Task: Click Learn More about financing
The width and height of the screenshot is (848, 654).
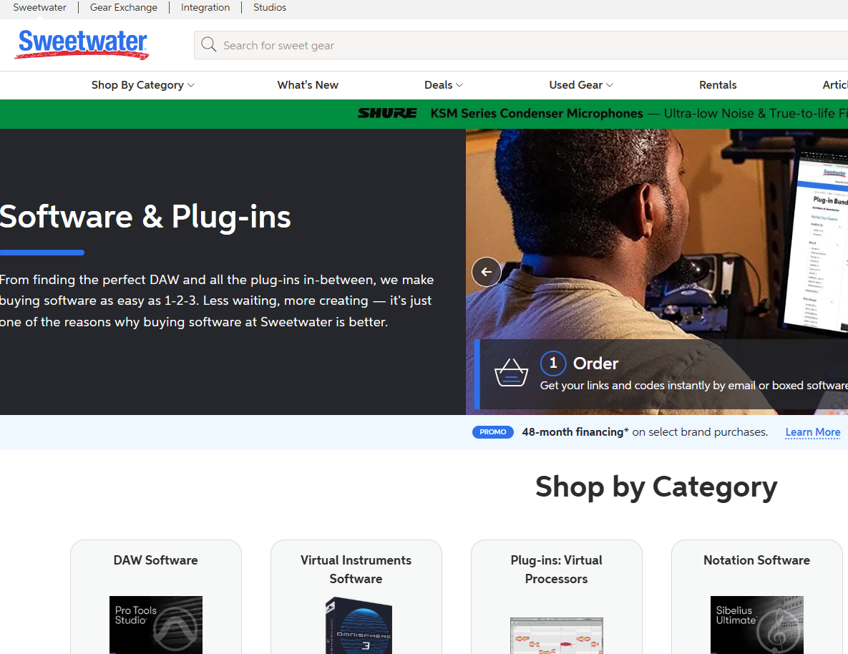Action: [x=812, y=432]
